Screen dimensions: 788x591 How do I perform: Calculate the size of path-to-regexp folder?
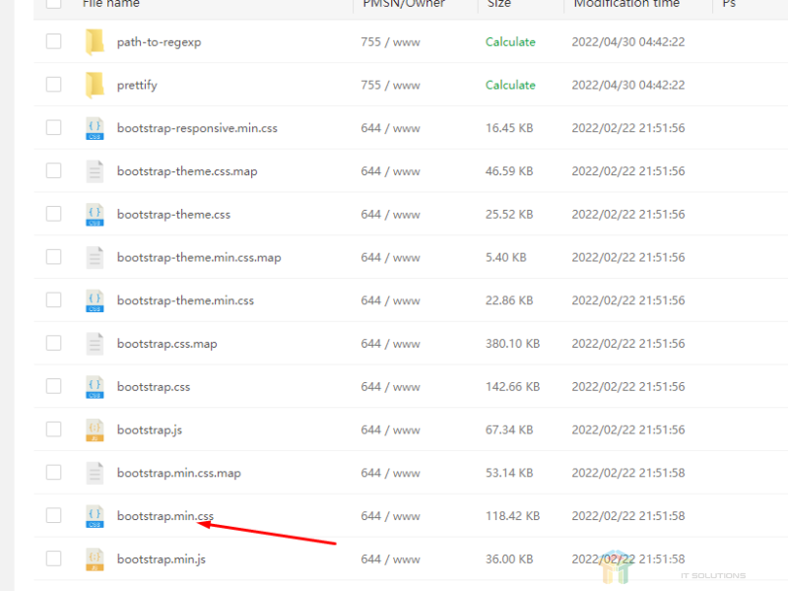(510, 42)
